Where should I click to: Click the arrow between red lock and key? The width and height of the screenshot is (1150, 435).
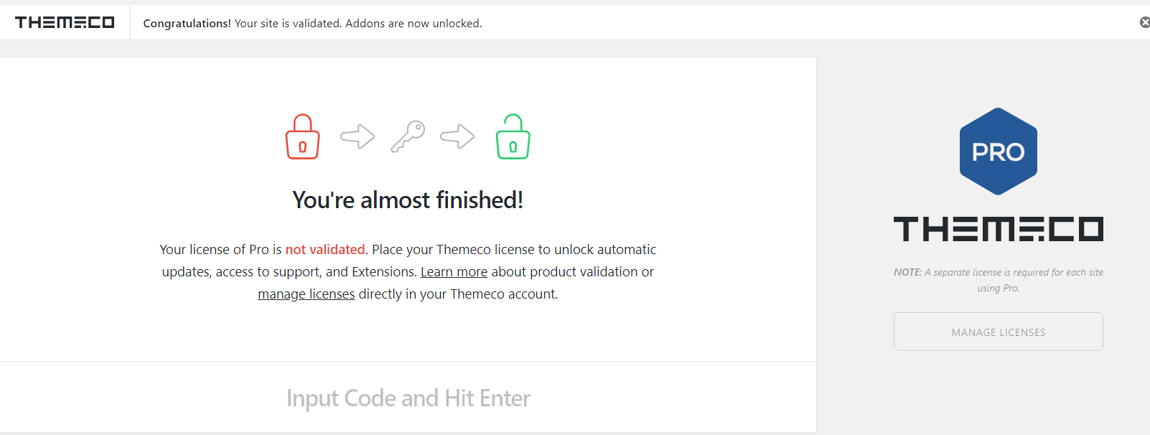tap(357, 136)
